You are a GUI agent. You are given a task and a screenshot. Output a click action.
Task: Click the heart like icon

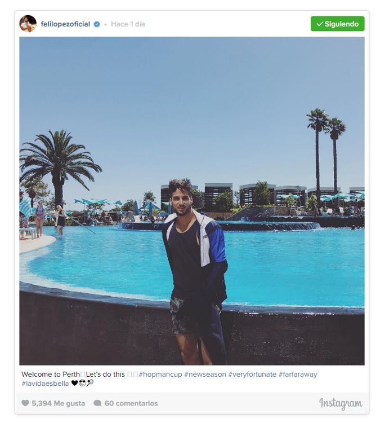(25, 403)
